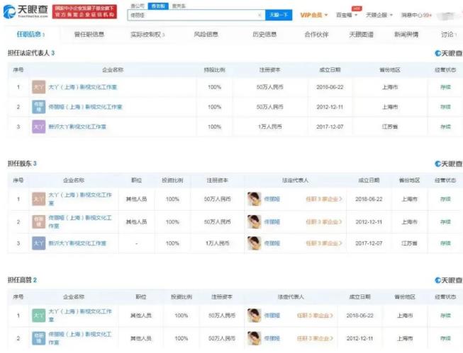Click logo icon of row 2 in legal representative table

tap(39, 107)
